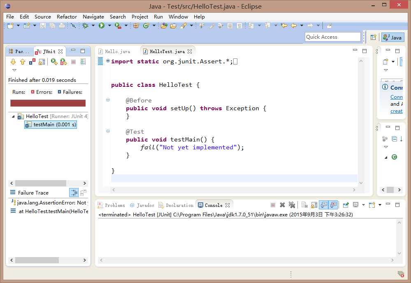Viewport: 411px width, 283px height.
Task: Click the stack trace line at HelloTest.testMain
Action: tap(50, 211)
